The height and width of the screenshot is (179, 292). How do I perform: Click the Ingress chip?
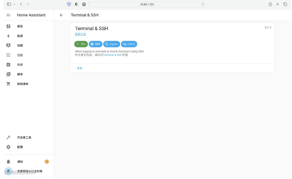[x=111, y=44]
